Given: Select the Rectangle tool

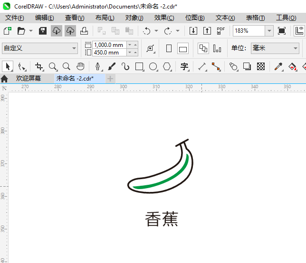Looking at the screenshot, I should pyautogui.click(x=139, y=66).
